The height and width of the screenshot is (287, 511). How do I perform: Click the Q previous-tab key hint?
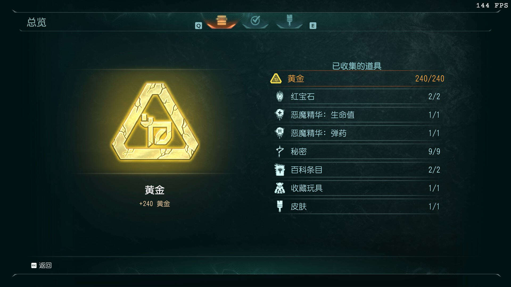[x=199, y=26]
